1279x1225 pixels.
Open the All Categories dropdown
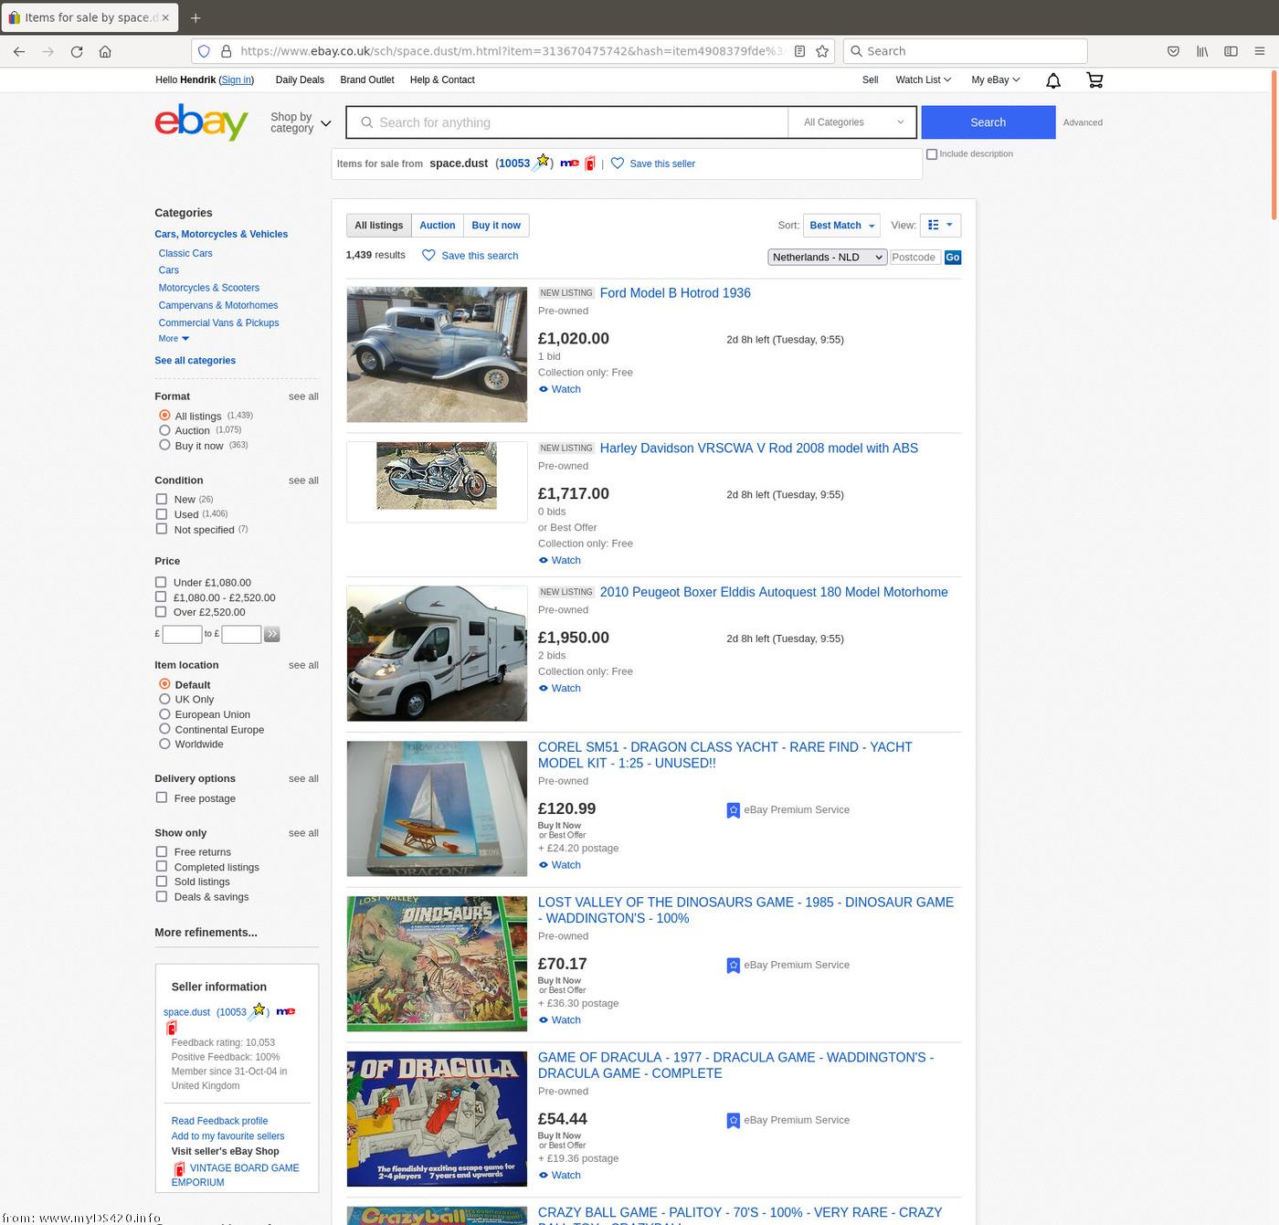[852, 122]
